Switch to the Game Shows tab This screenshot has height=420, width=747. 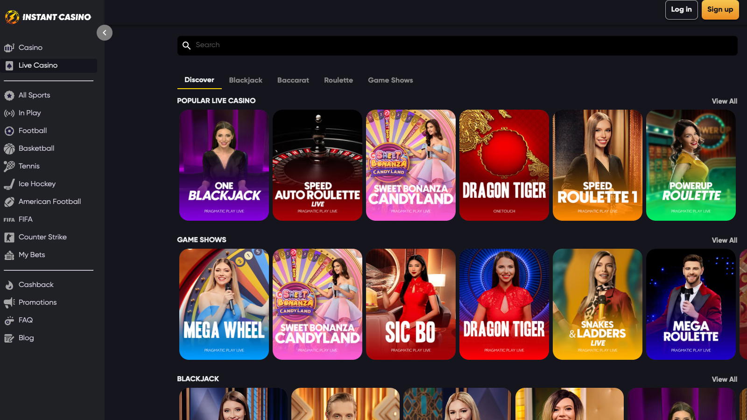click(390, 80)
